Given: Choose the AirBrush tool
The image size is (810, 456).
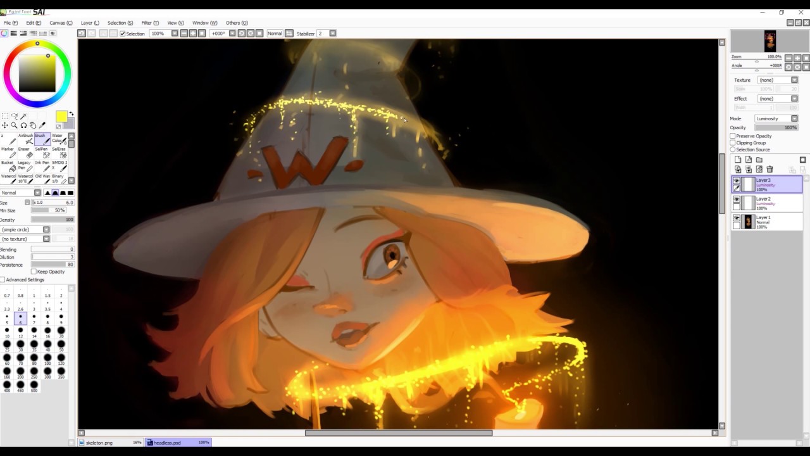Looking at the screenshot, I should point(25,139).
